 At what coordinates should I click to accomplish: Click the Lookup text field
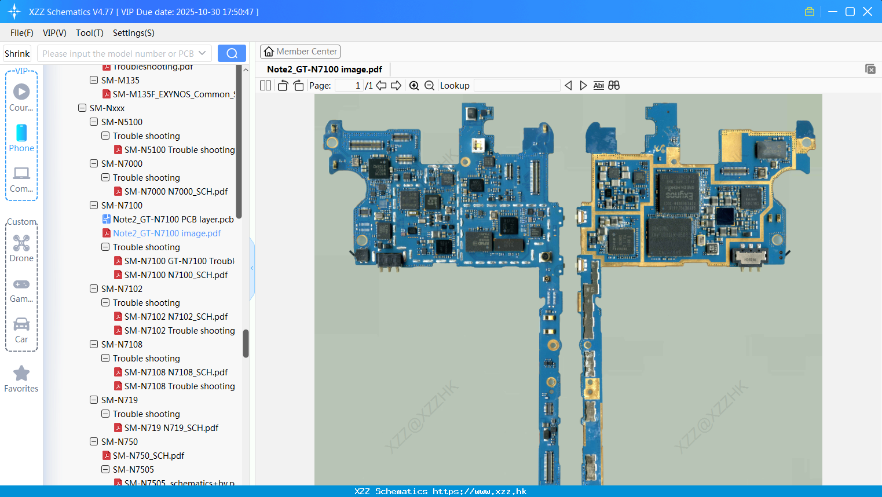[x=517, y=86]
